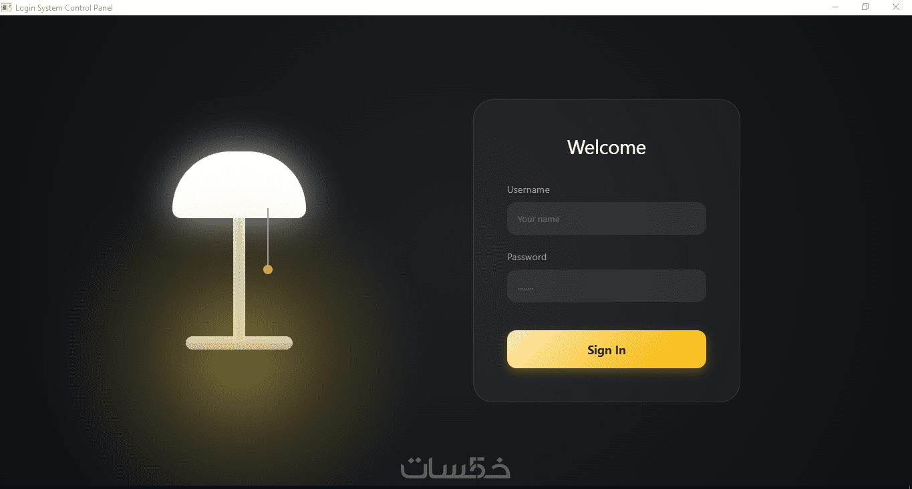Click the lamp's thin pull cord string
The height and width of the screenshot is (489, 912).
click(268, 236)
